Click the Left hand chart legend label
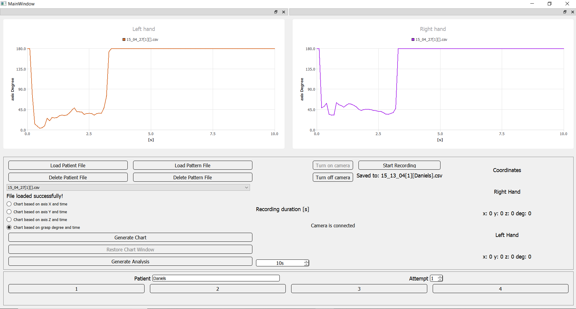Image resolution: width=576 pixels, height=309 pixels. (x=142, y=40)
